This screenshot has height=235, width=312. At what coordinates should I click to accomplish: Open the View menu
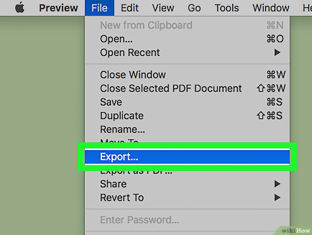[x=163, y=8]
